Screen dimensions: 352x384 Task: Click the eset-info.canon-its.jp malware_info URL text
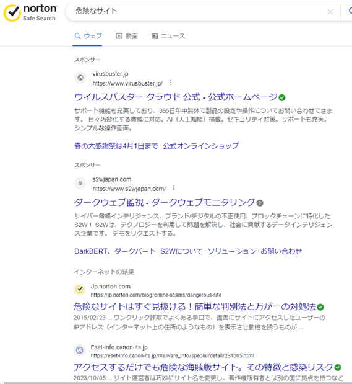[172, 355]
